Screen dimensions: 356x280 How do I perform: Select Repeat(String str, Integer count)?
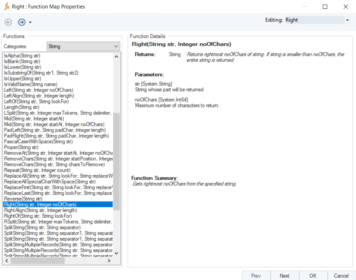(x=58, y=170)
